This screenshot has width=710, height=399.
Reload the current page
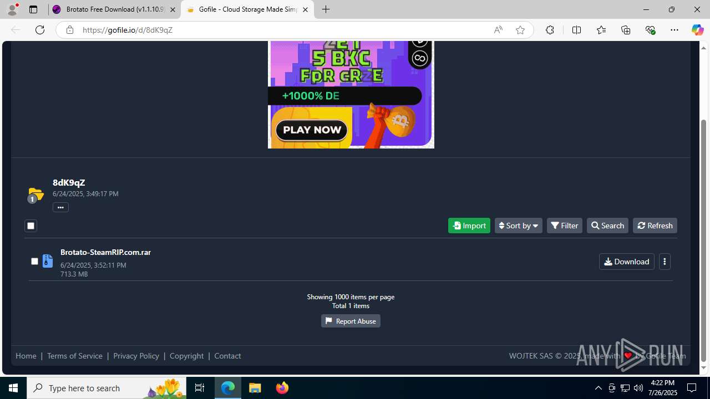coord(40,30)
